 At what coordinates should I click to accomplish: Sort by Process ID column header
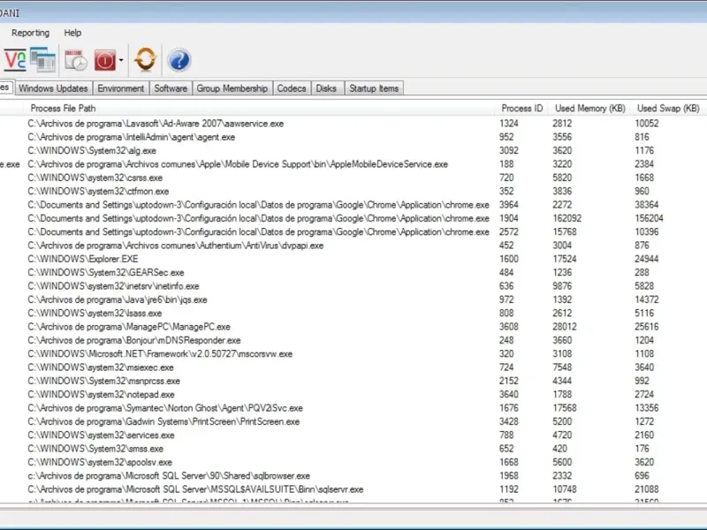click(x=521, y=108)
